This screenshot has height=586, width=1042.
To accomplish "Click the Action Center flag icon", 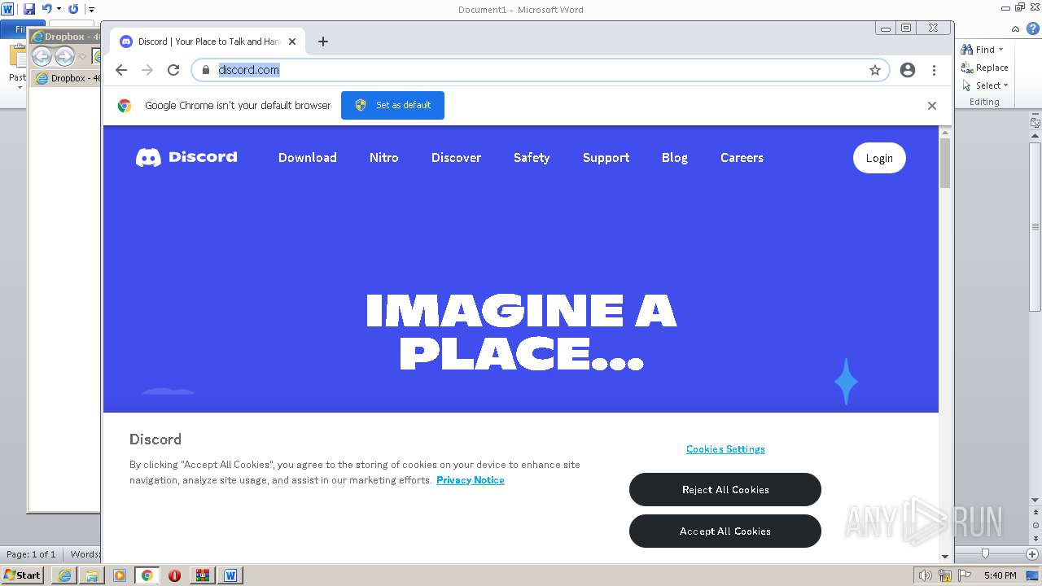I will (x=964, y=575).
